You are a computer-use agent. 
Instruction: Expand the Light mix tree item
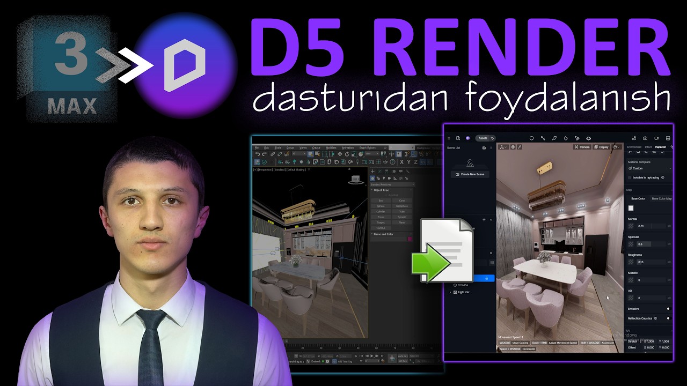[450, 292]
